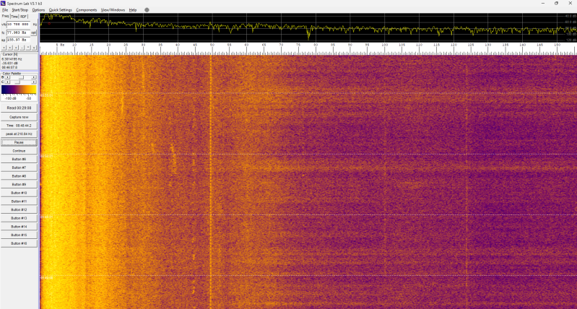
Task: Click the C contrast slider thumb
Action: pyautogui.click(x=17, y=82)
